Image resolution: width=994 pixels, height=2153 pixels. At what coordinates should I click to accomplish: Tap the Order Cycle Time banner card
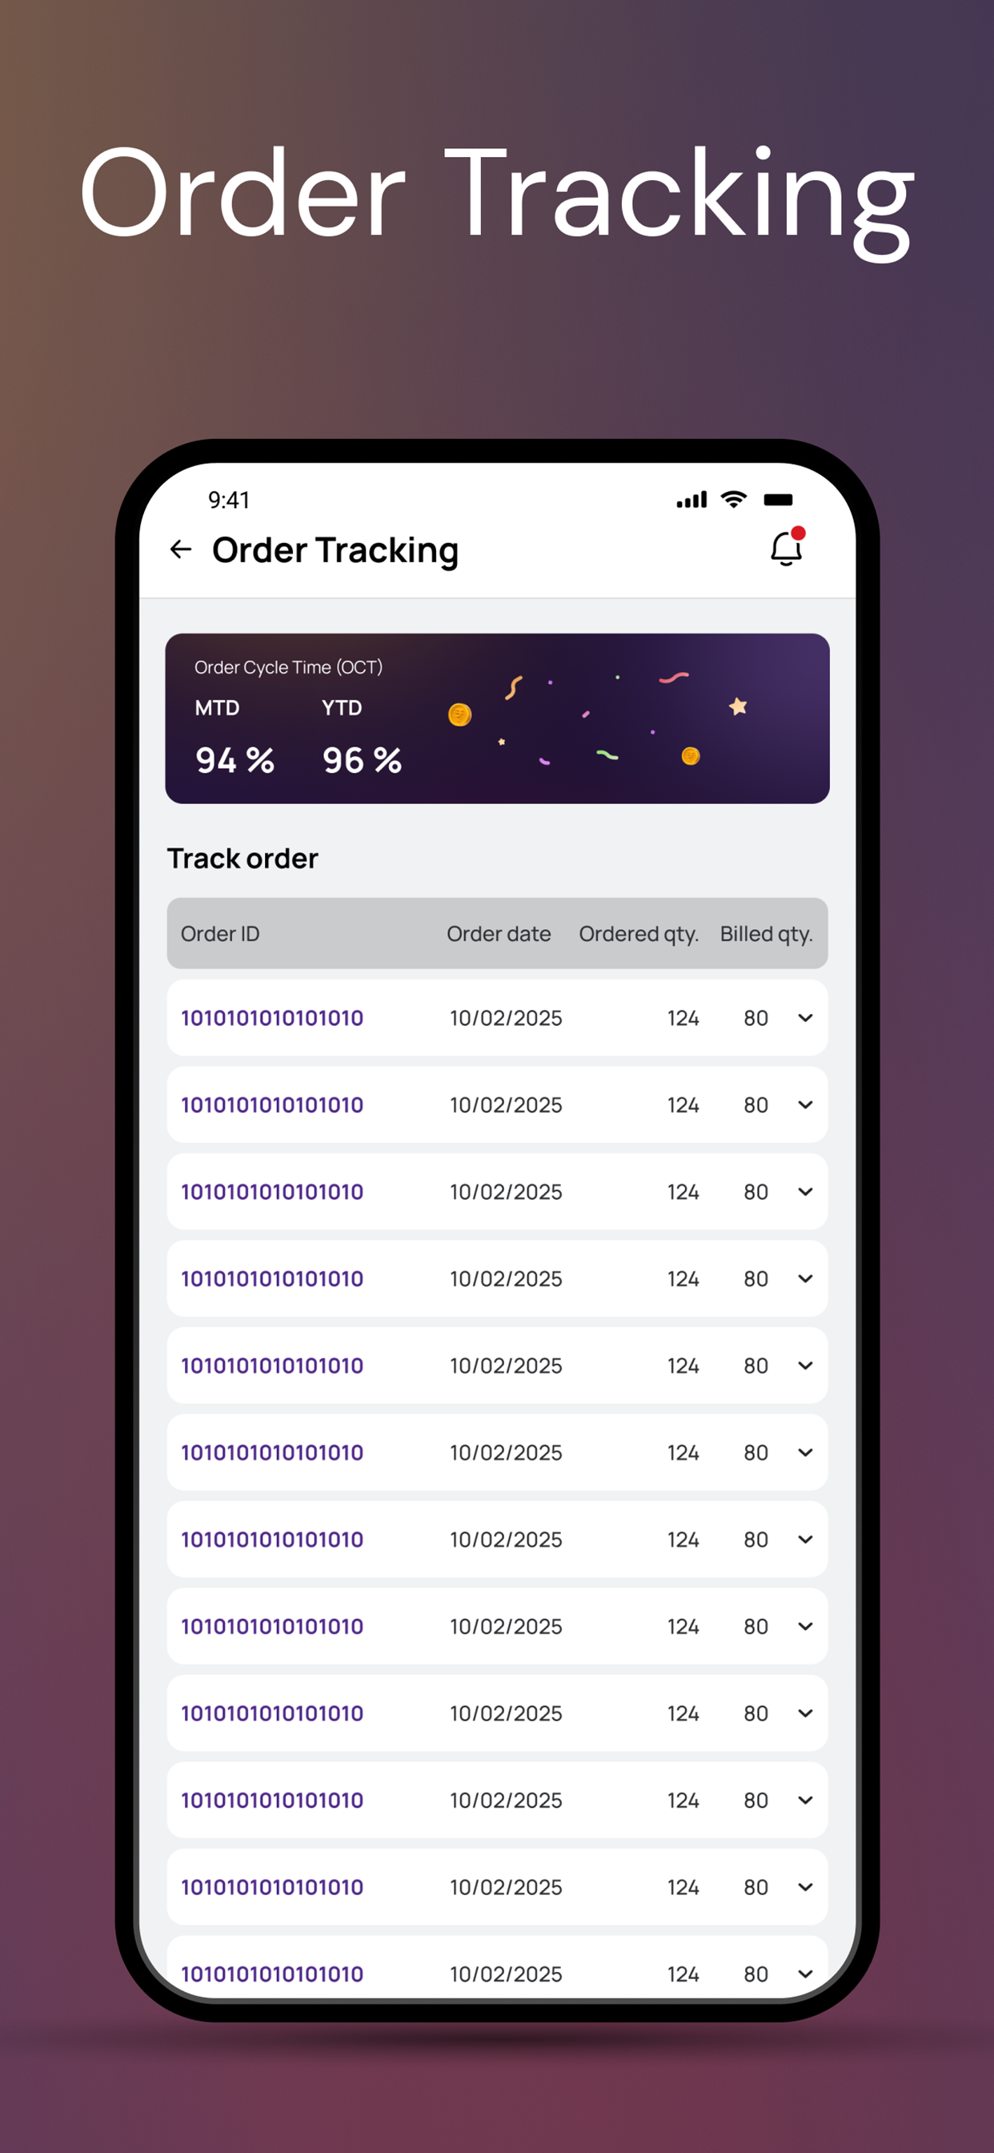tap(497, 718)
